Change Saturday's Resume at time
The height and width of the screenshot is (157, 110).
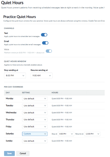point(92,134)
